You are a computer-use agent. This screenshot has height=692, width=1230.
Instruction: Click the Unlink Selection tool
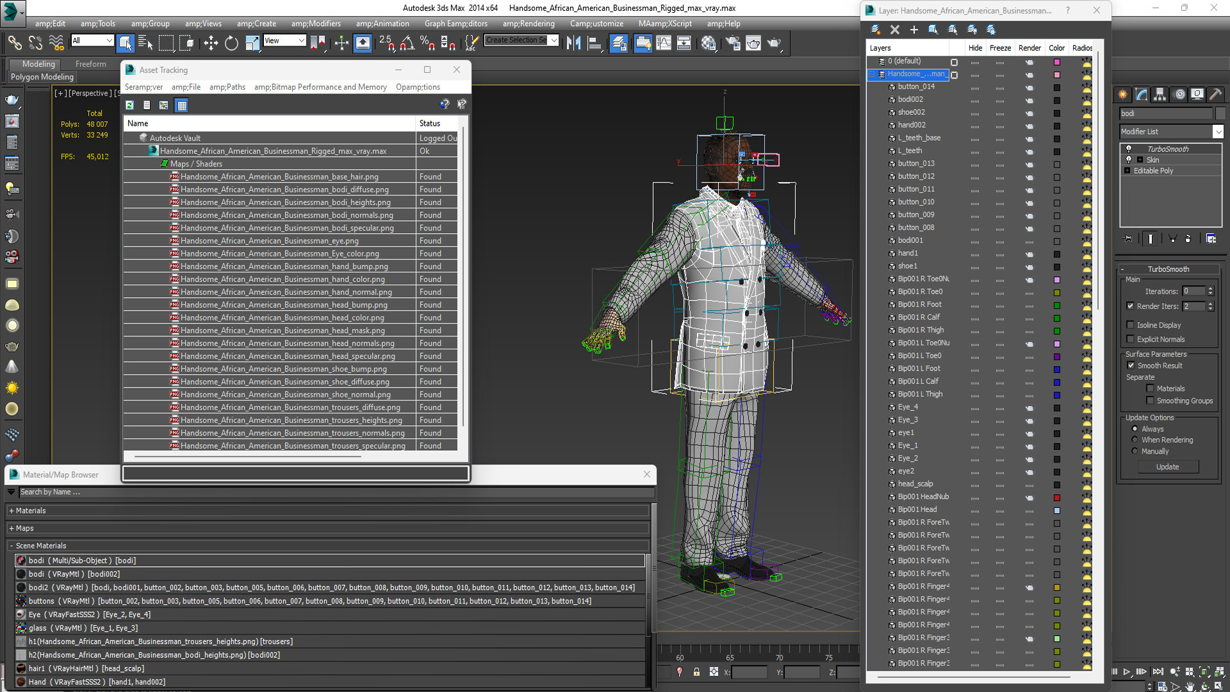point(35,43)
